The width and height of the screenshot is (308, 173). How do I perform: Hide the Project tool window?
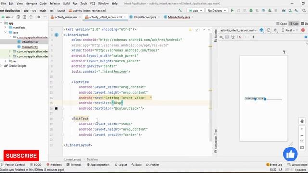45,17
